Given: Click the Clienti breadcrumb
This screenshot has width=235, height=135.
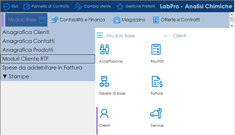Looking at the screenshot, I should tap(179, 36).
